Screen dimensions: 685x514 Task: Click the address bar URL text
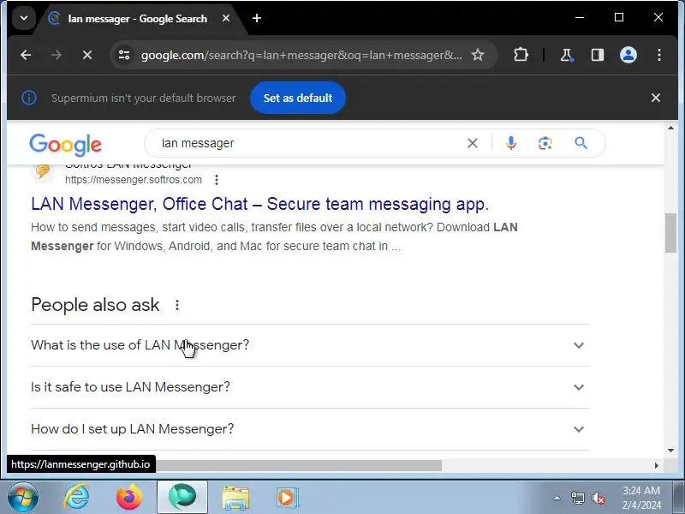(301, 55)
